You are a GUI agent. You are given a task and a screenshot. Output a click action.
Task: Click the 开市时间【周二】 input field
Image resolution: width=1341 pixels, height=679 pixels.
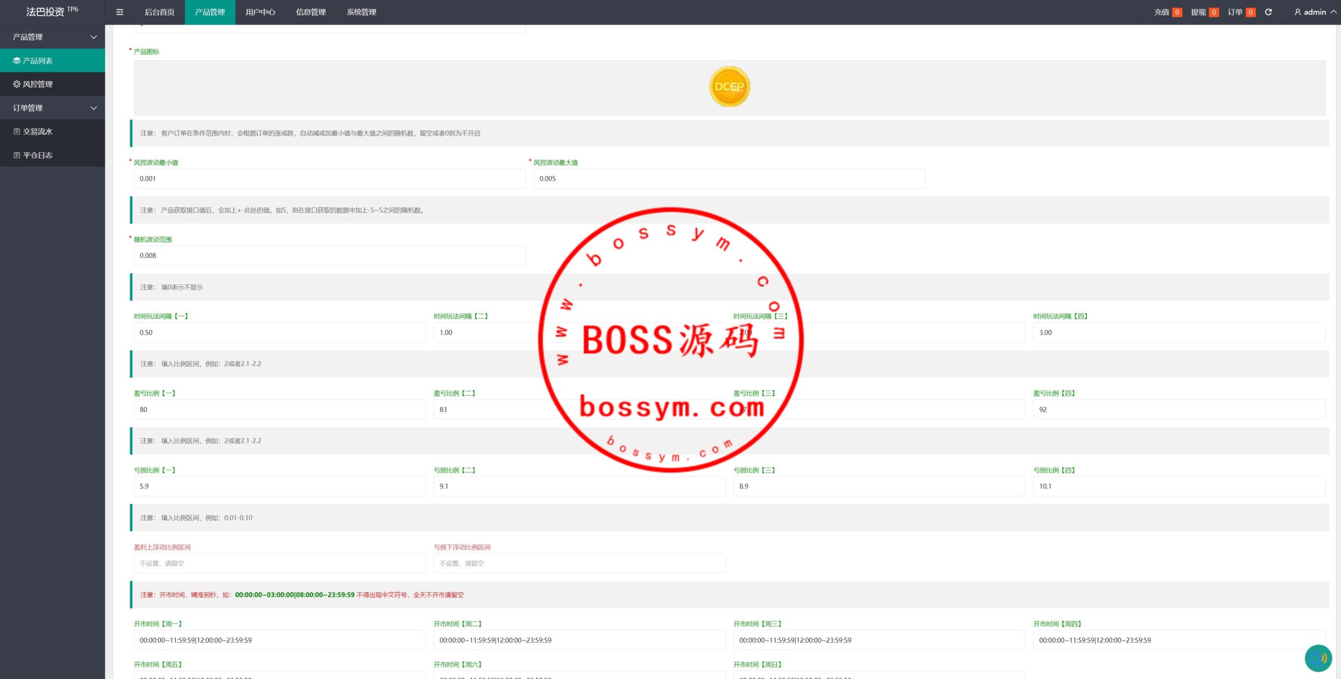pyautogui.click(x=579, y=640)
